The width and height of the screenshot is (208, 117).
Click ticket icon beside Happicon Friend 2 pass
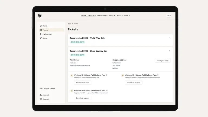pos(123,75)
